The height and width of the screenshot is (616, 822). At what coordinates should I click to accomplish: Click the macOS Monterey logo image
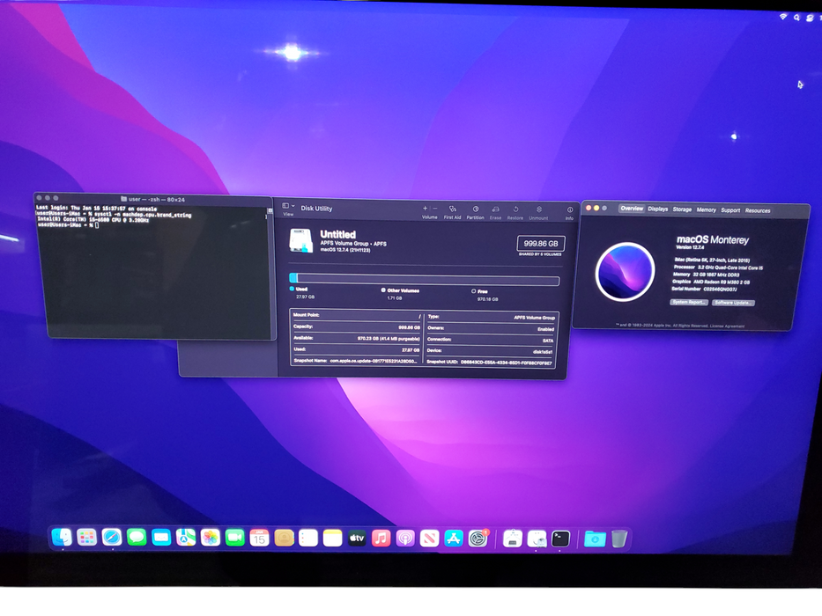click(x=625, y=271)
